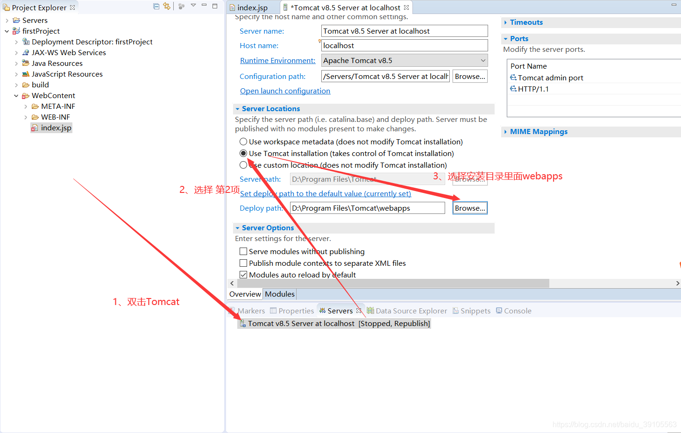The width and height of the screenshot is (681, 433).
Task: Expand Java Resources node
Action: point(16,64)
